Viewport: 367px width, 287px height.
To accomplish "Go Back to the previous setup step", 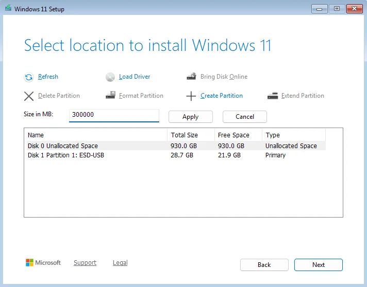I will pos(264,265).
